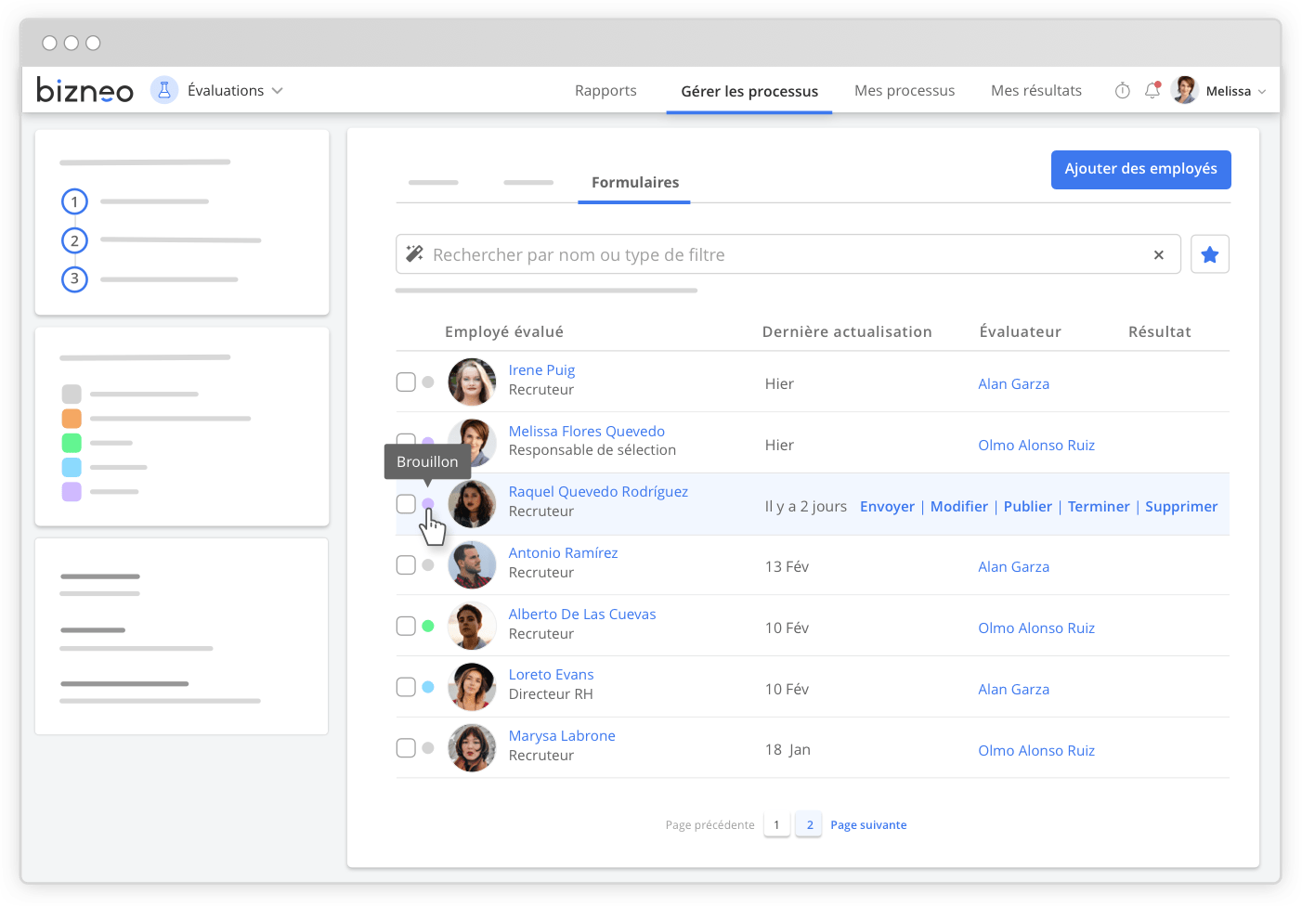This screenshot has width=1302, height=906.
Task: Click Modifier action for Raquel
Action: 959,506
